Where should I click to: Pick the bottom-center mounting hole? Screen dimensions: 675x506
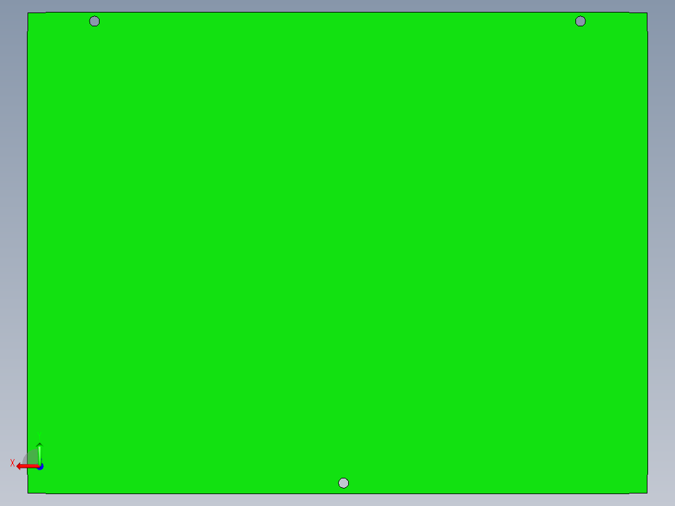point(343,483)
